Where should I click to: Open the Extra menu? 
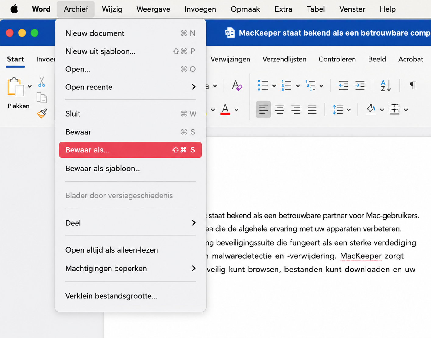tap(283, 9)
